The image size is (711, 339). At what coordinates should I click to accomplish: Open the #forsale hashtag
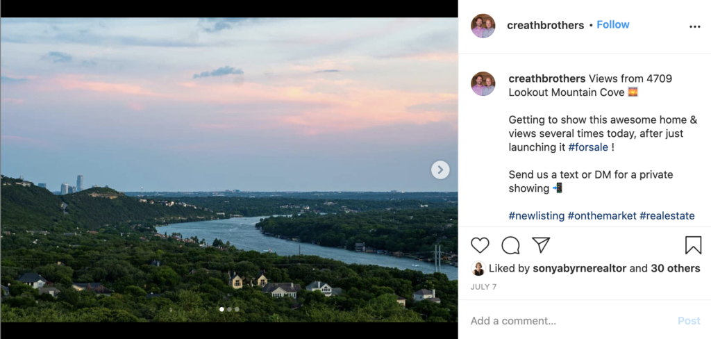tap(588, 147)
